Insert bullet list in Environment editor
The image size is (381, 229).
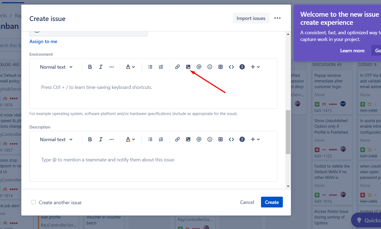coord(150,67)
